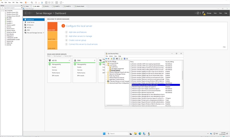Click the snapshot clock icon in VMware toolbar
230x137 pixels.
pyautogui.click(x=36, y=2)
